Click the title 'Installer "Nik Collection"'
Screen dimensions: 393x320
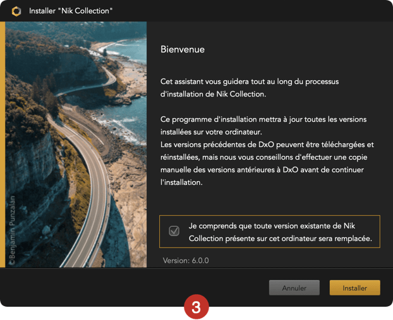click(71, 11)
